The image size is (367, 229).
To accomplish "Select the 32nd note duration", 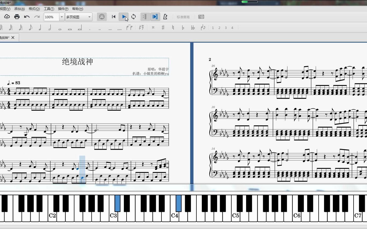I will click(11, 28).
